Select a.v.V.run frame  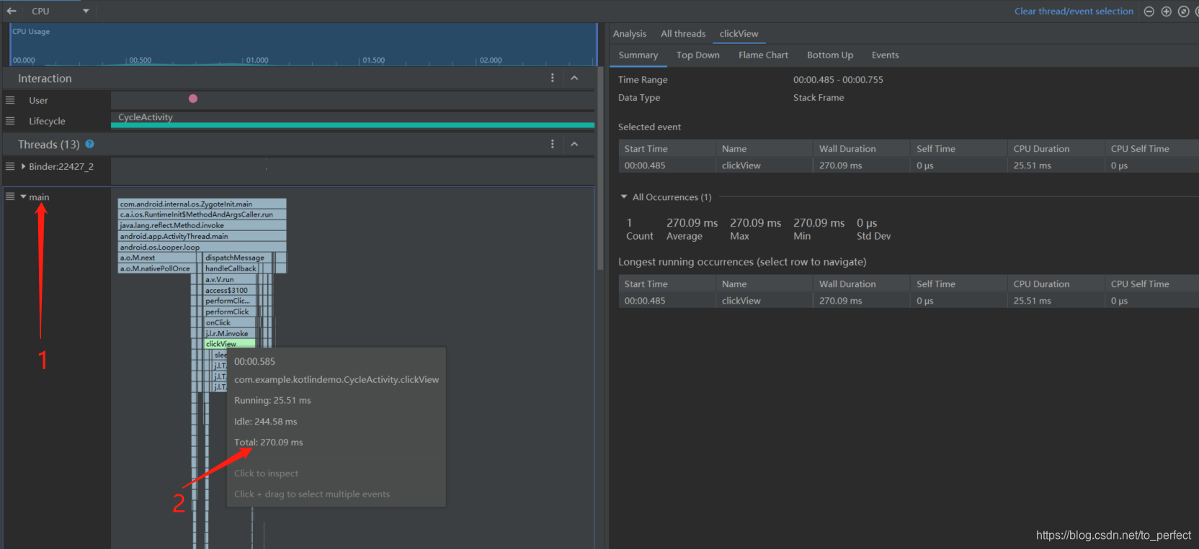tap(230, 279)
